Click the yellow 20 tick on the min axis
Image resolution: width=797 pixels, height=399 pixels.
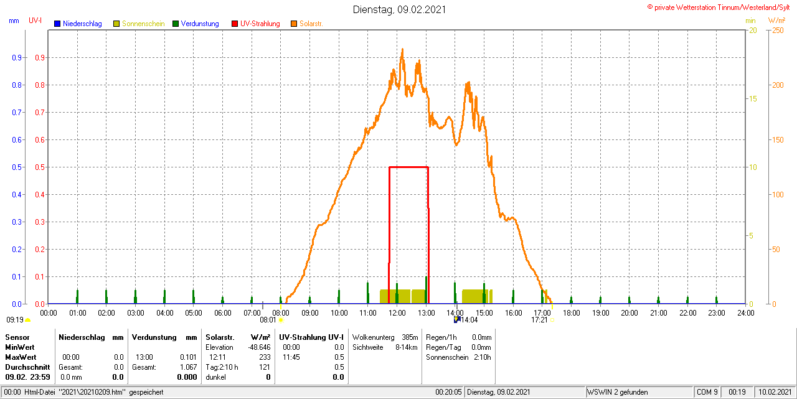click(752, 30)
